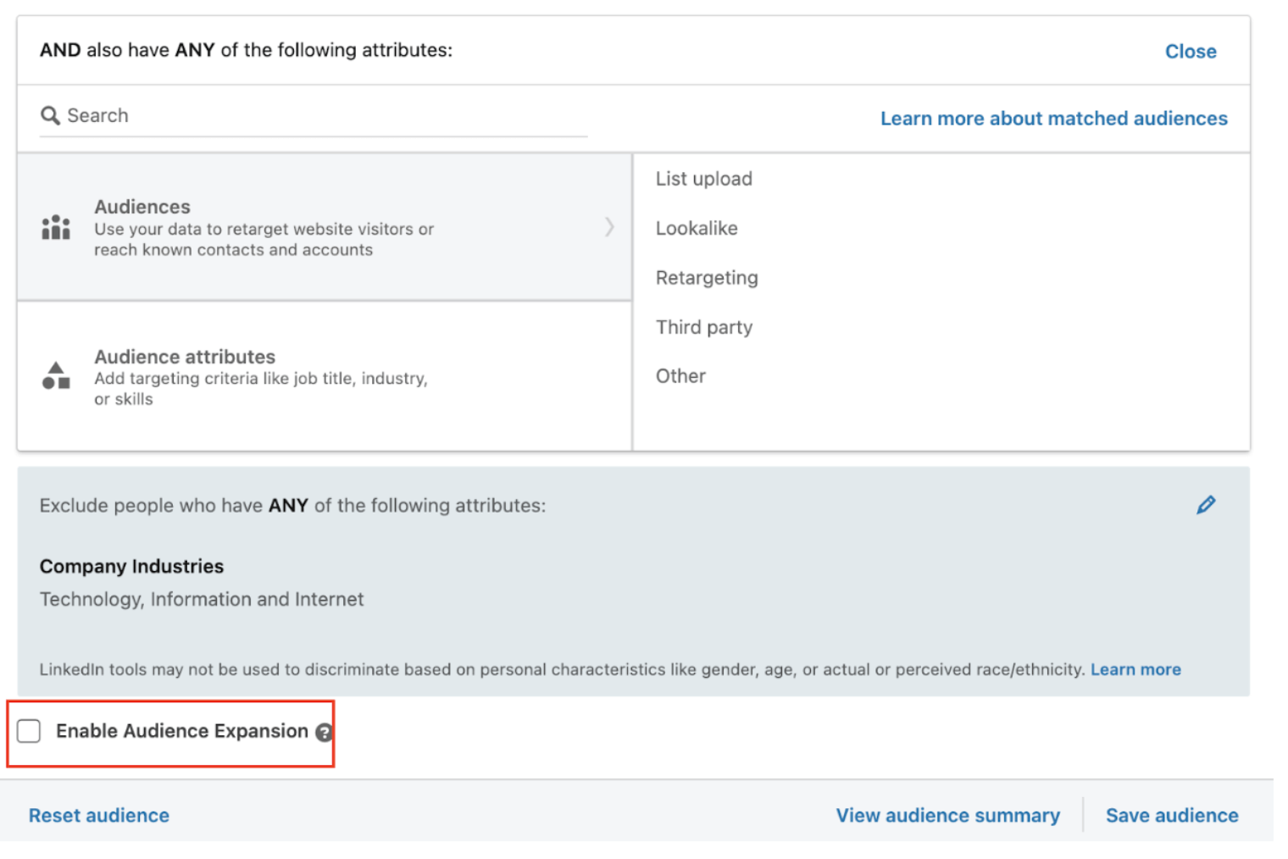1288x859 pixels.
Task: Expand the Audiences chevron arrow
Action: 609,227
